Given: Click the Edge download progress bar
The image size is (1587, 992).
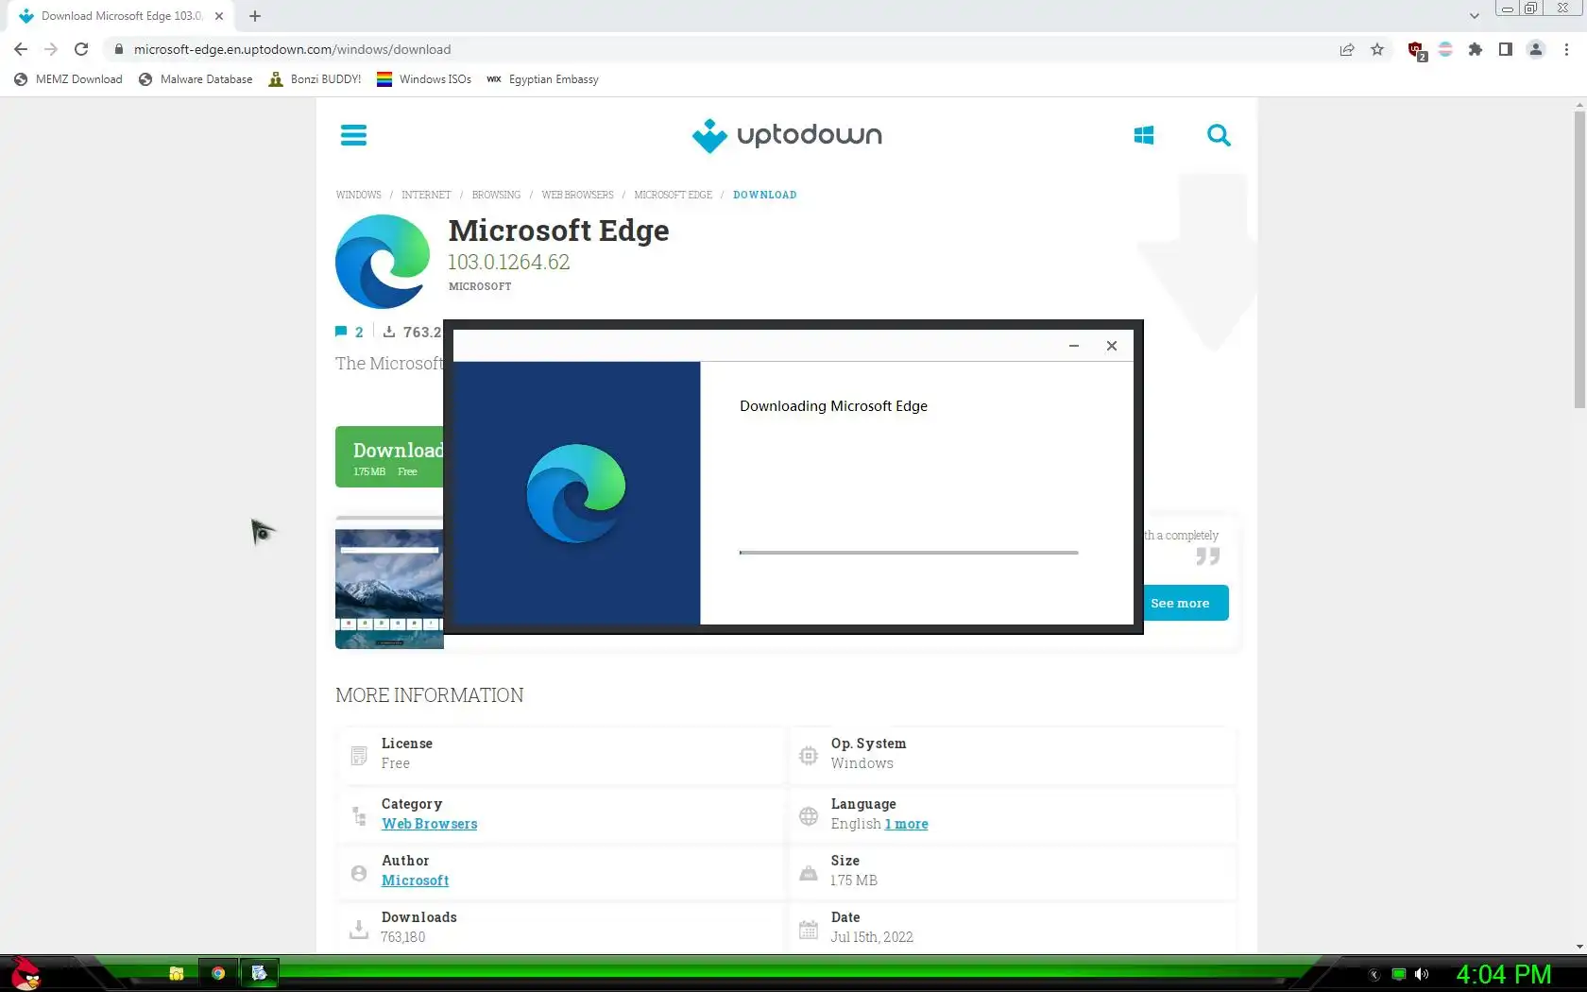Looking at the screenshot, I should tap(909, 553).
